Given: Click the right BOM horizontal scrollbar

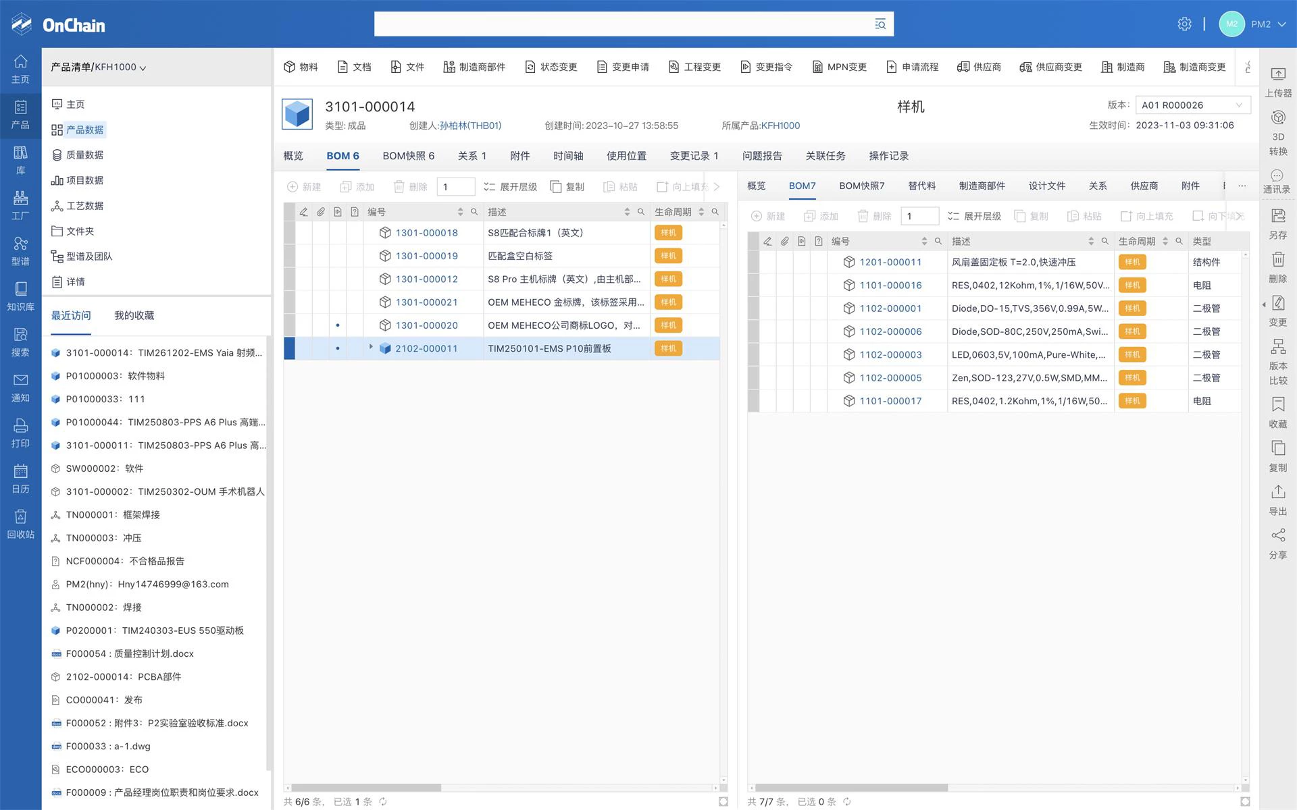Looking at the screenshot, I should pyautogui.click(x=851, y=788).
